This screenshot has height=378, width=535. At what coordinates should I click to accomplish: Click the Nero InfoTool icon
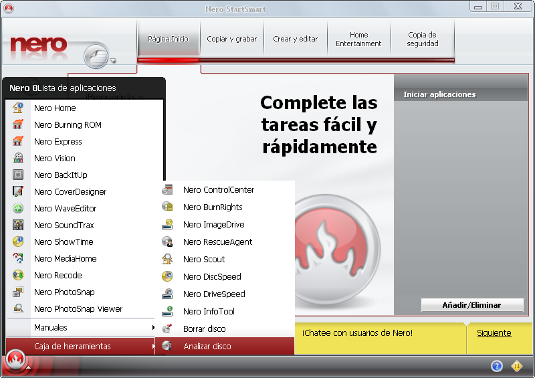pos(167,311)
